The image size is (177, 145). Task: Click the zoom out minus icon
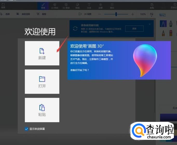tap(99, 14)
